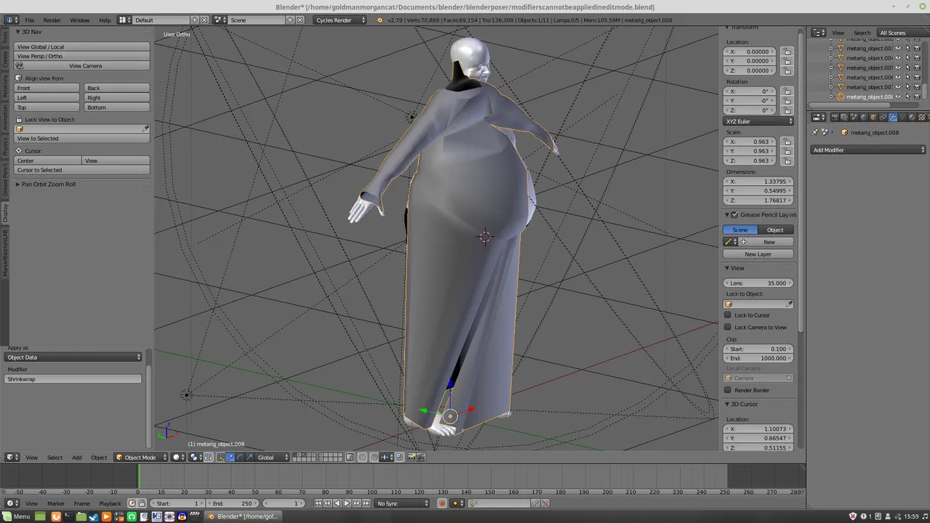Image resolution: width=930 pixels, height=523 pixels.
Task: Align view from Front
Action: 46,88
